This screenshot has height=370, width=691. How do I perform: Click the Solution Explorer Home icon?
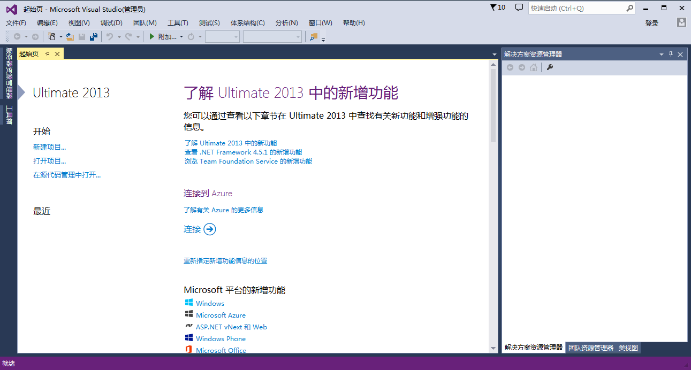[534, 67]
